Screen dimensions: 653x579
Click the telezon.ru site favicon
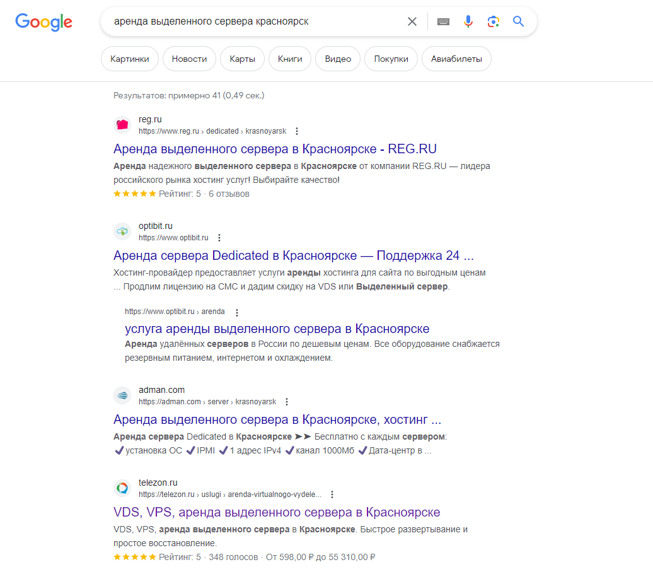click(122, 488)
